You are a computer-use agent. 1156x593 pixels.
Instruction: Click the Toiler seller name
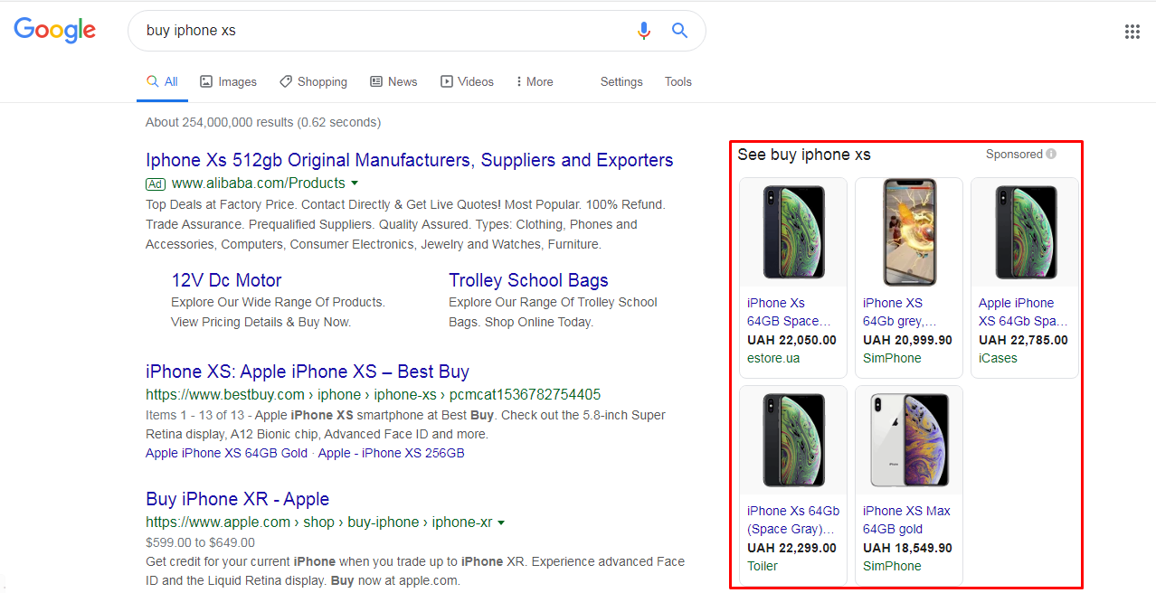click(763, 566)
